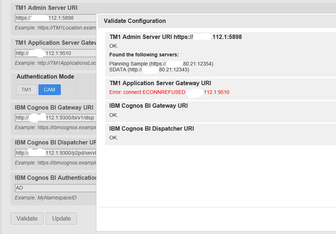The width and height of the screenshot is (336, 234).
Task: Click OK status under BI Gateway URI
Action: [113, 115]
